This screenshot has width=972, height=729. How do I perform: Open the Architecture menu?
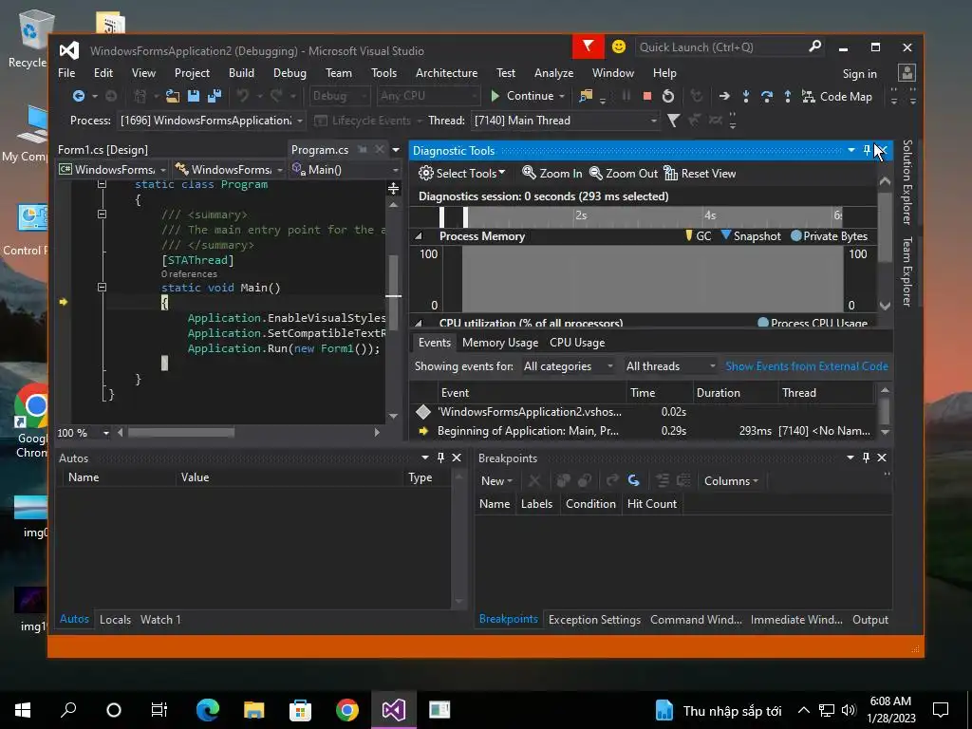[446, 73]
